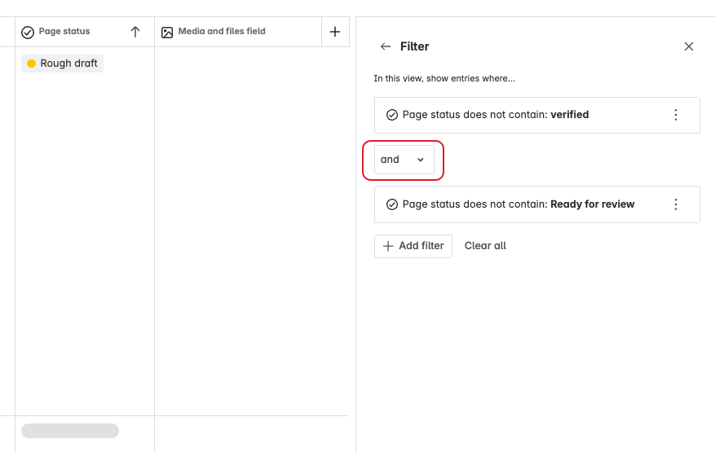Add a new column with plus button
This screenshot has width=715, height=452.
coord(334,32)
